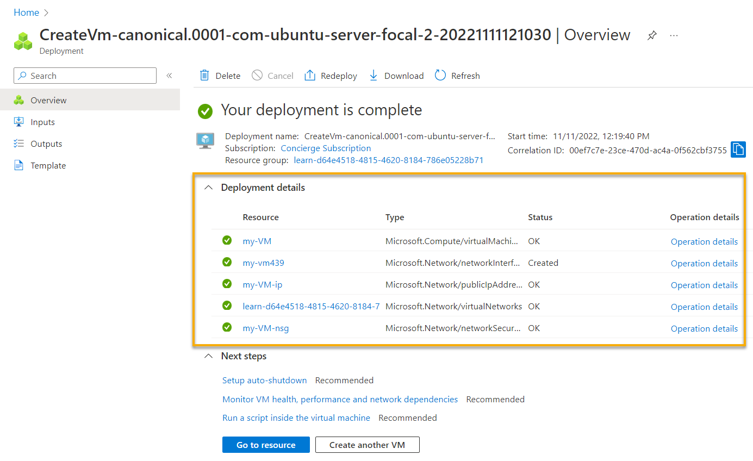Copy the Correlation ID to clipboard
The image size is (753, 461).
point(738,149)
